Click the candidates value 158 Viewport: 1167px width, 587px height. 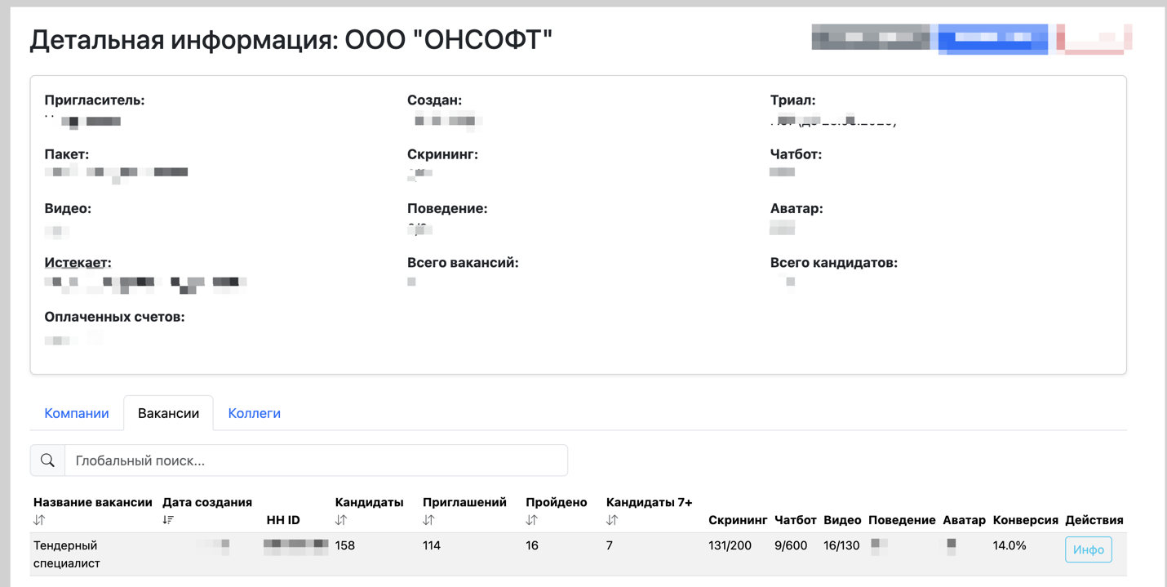click(x=345, y=545)
